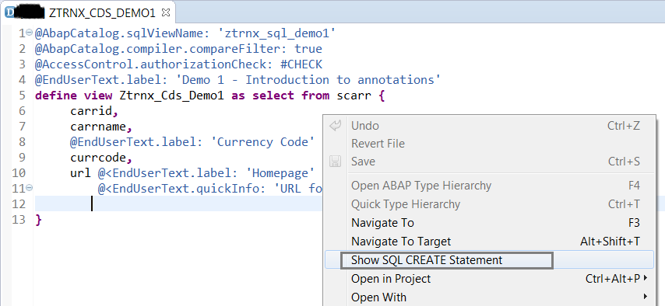Select Navigate To from context menu
The height and width of the screenshot is (306, 665).
click(x=489, y=223)
